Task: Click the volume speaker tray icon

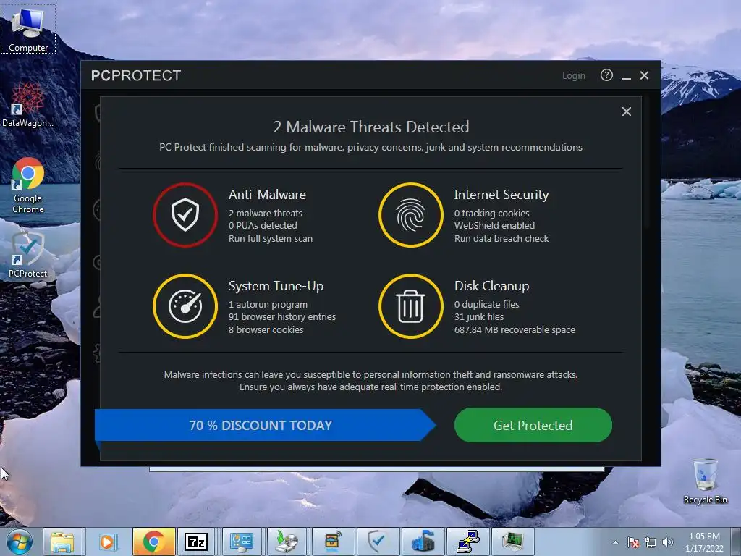Action: 667,542
